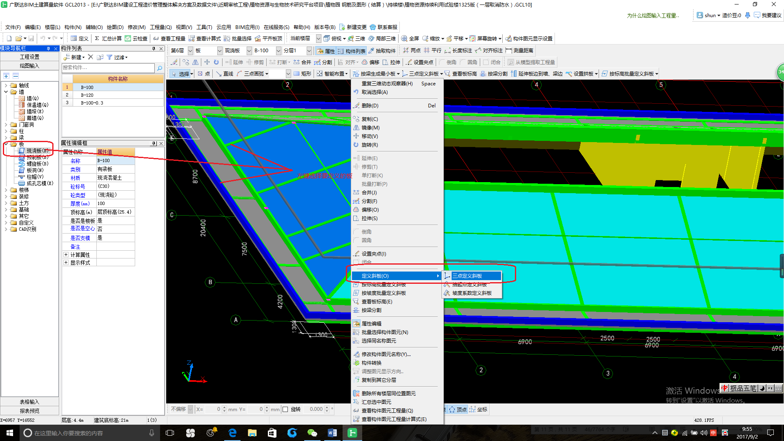Open Word from the Windows taskbar

pyautogui.click(x=332, y=433)
